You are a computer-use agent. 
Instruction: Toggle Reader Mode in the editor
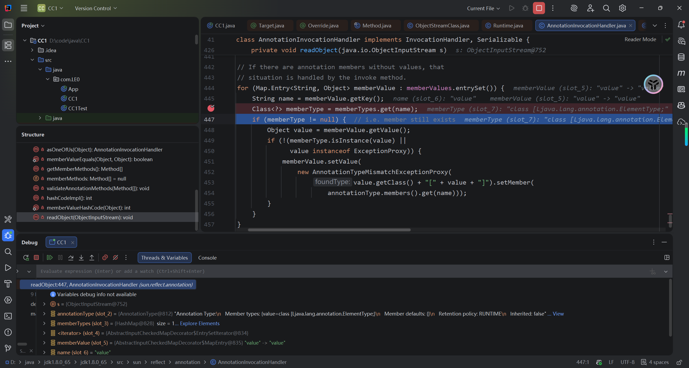640,40
